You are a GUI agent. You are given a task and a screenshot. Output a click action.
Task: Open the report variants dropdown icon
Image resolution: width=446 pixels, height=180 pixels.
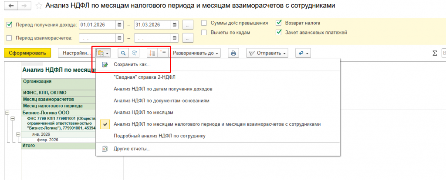pyautogui.click(x=103, y=53)
